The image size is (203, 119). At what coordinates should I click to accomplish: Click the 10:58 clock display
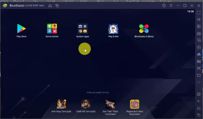191,11
